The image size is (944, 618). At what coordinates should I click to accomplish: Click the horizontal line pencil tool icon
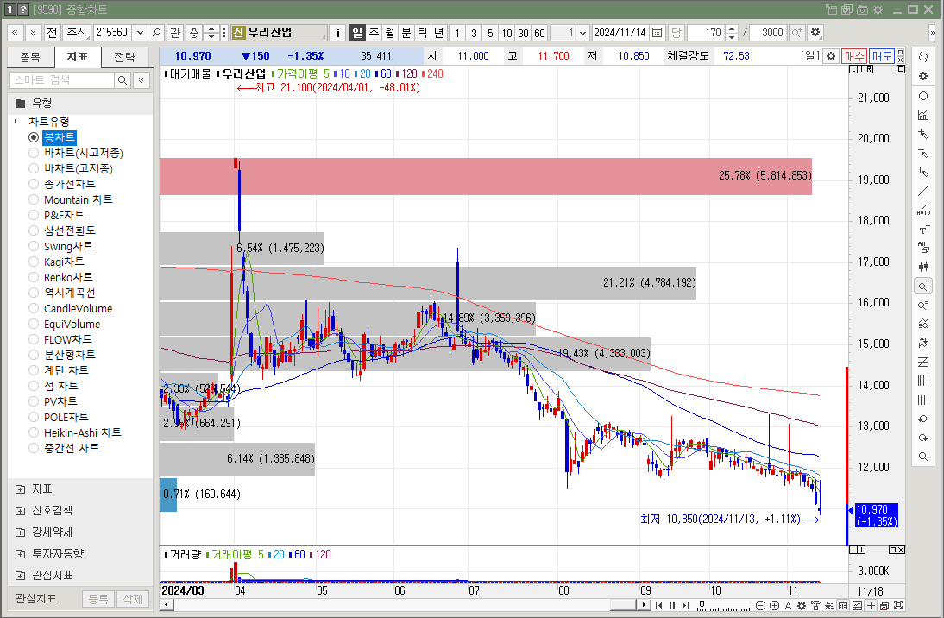click(923, 153)
